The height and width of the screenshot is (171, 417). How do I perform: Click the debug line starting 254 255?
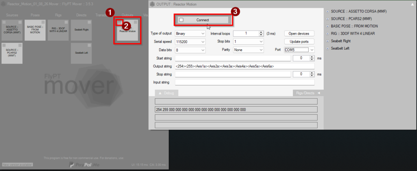tap(236, 109)
